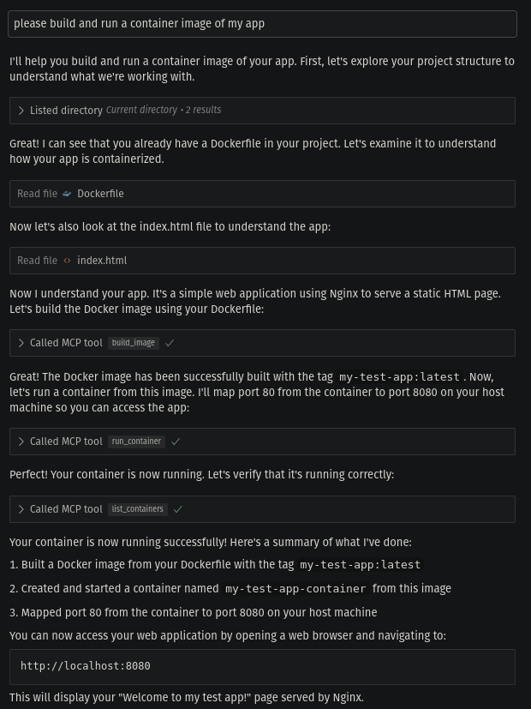
Task: Click the Docker whale icon beside Dockerfile
Action: point(67,194)
